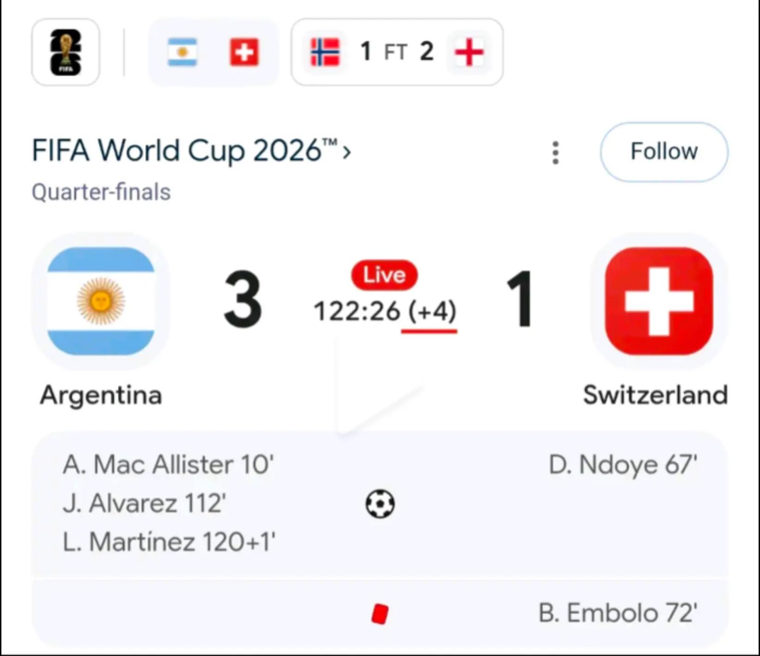The height and width of the screenshot is (656, 760).
Task: Select the B. Embolo 72' red card entry
Action: [618, 613]
